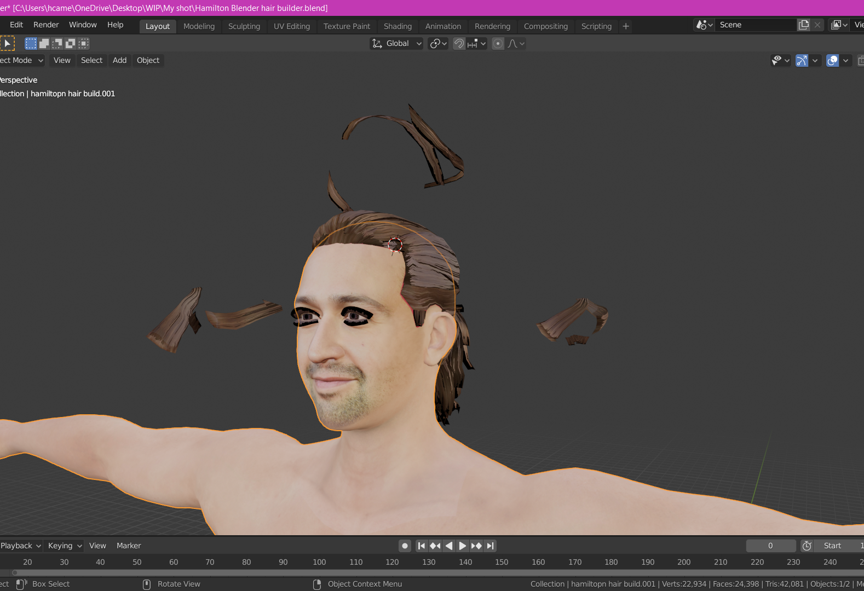Switch to the Modeling workspace tab
This screenshot has height=591, width=864.
199,26
